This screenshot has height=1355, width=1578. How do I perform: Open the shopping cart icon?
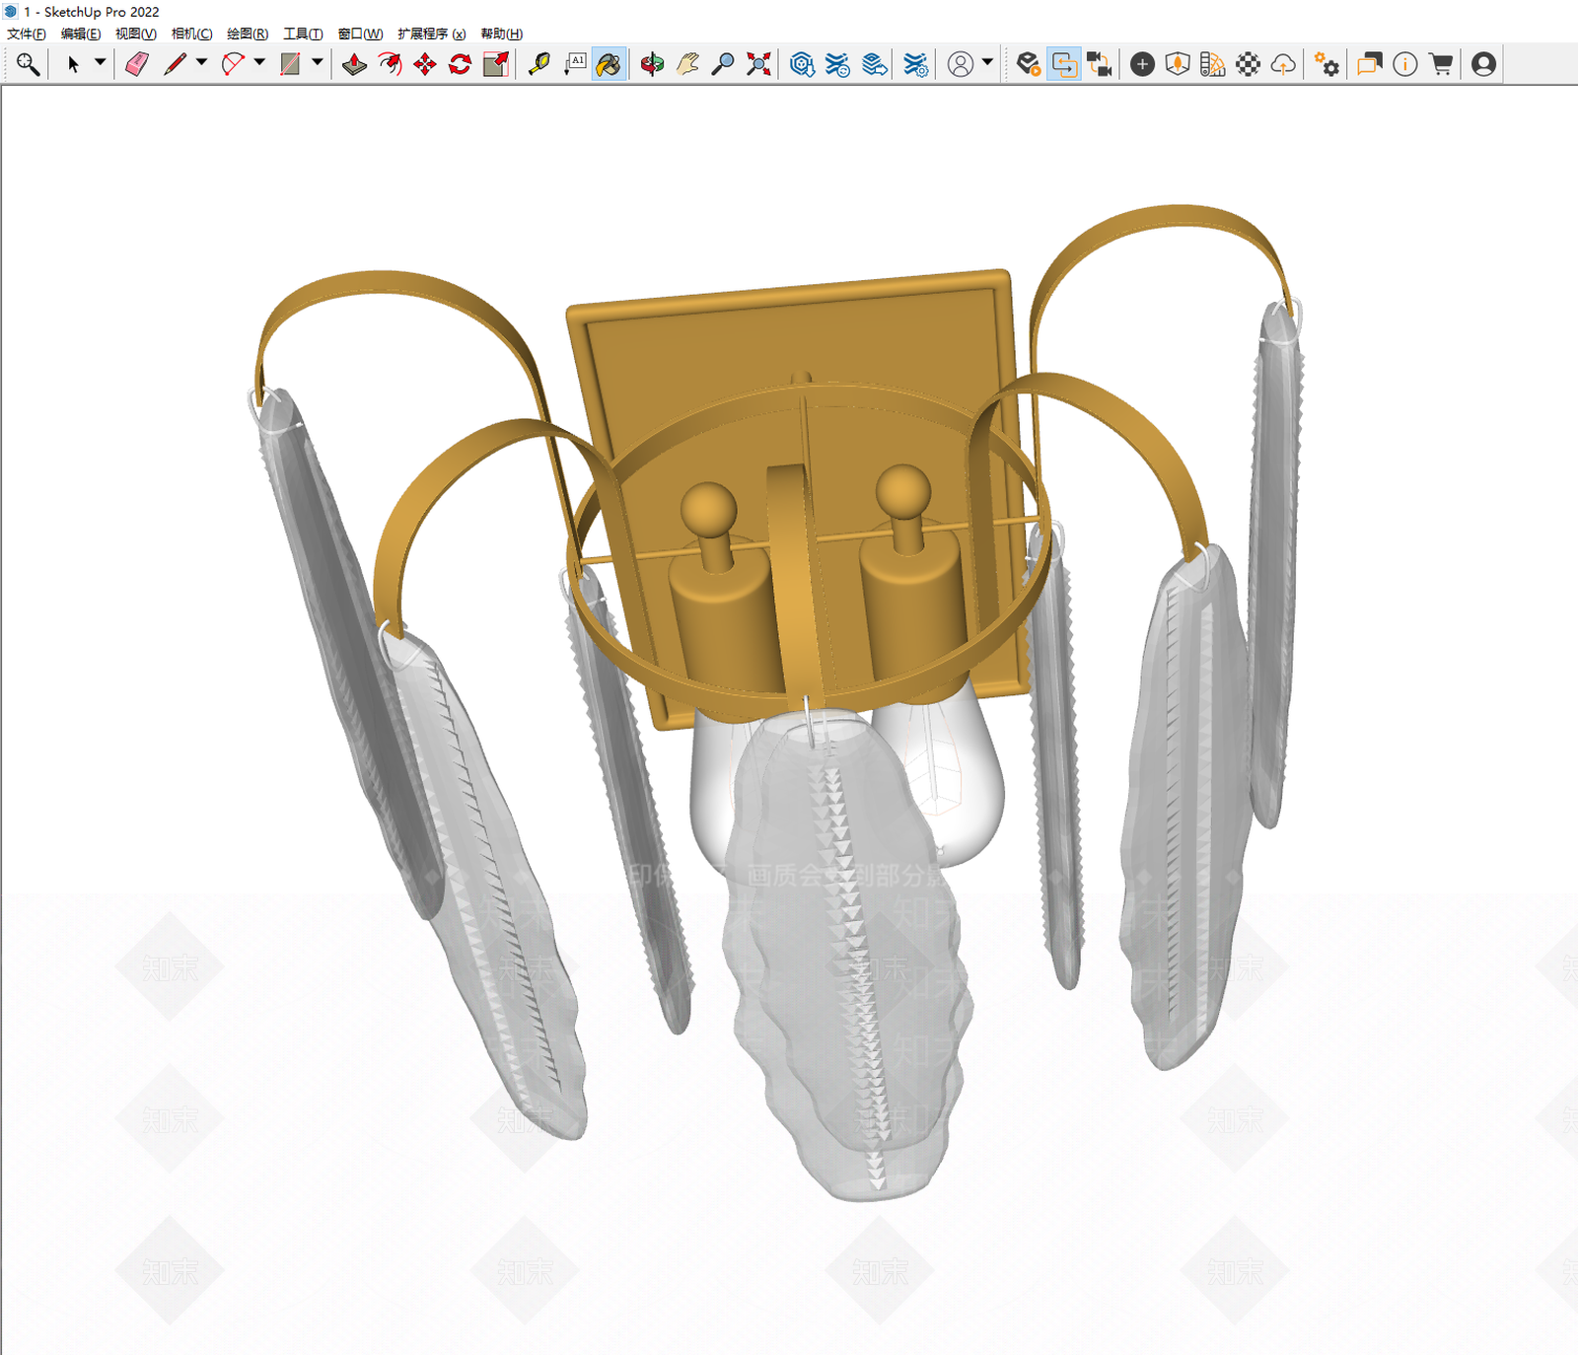(x=1441, y=64)
